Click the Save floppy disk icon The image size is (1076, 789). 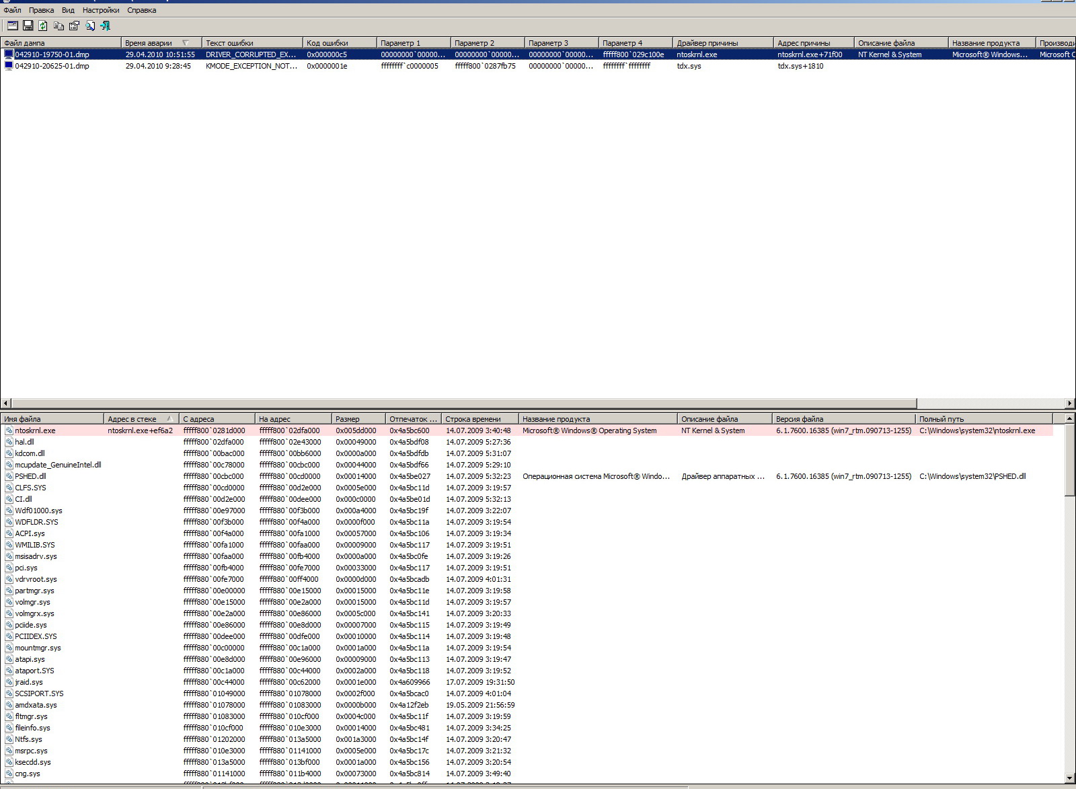point(28,26)
